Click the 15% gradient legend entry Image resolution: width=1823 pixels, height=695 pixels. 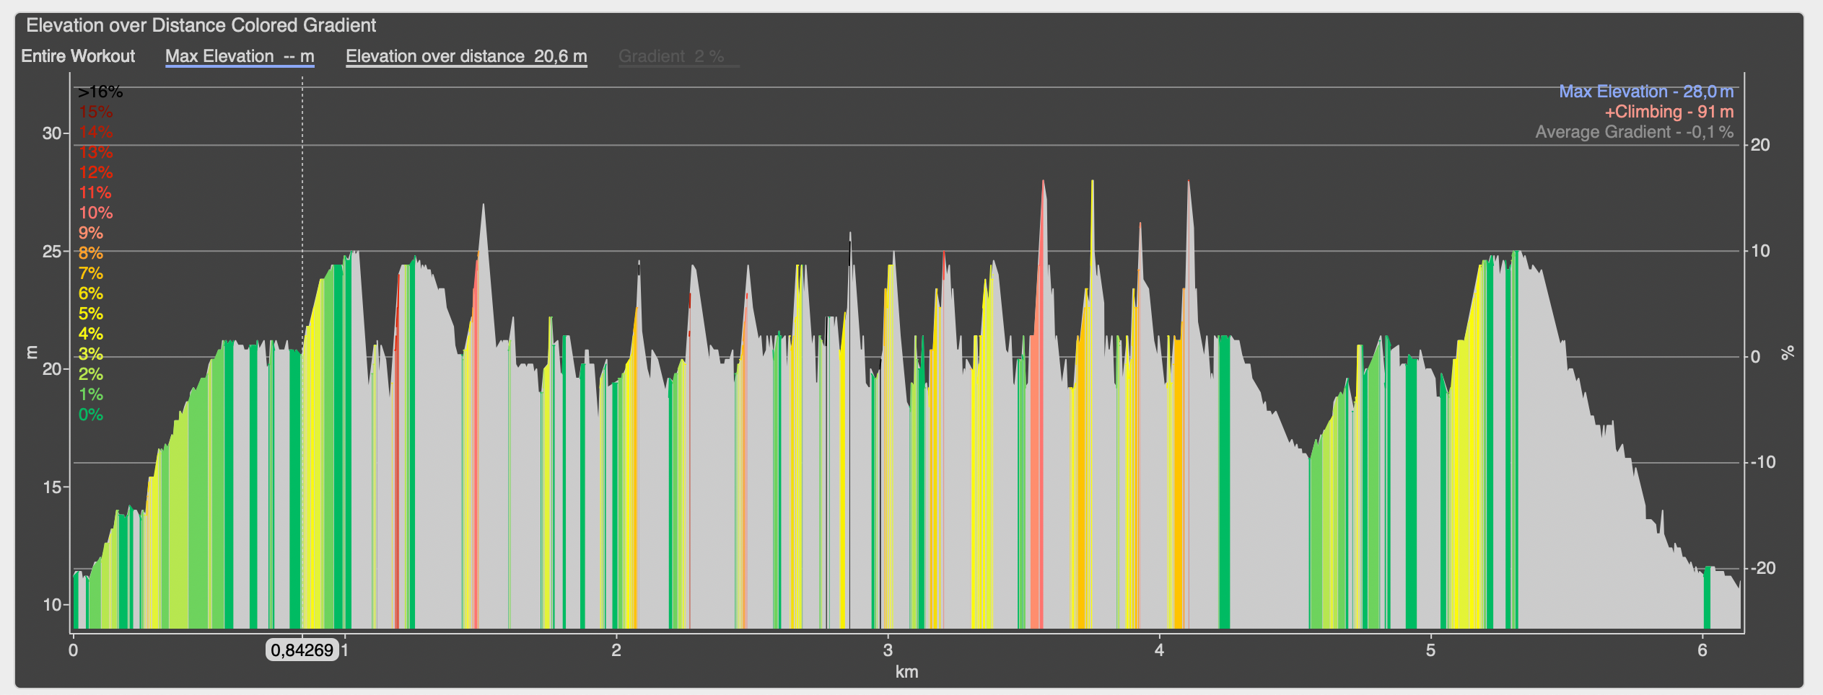coord(96,112)
